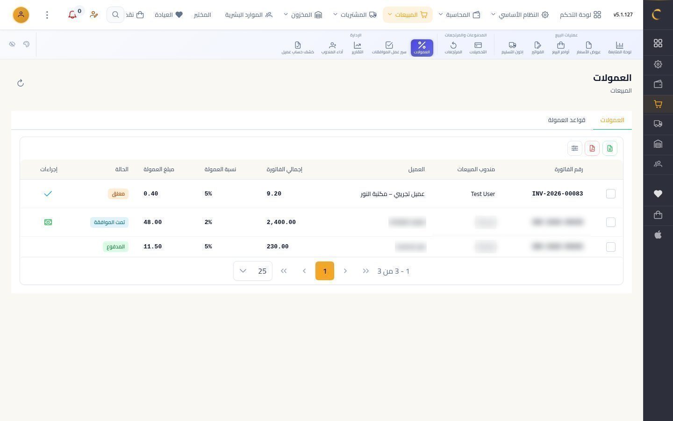
Task: Open notifications bell icon
Action: pos(72,15)
